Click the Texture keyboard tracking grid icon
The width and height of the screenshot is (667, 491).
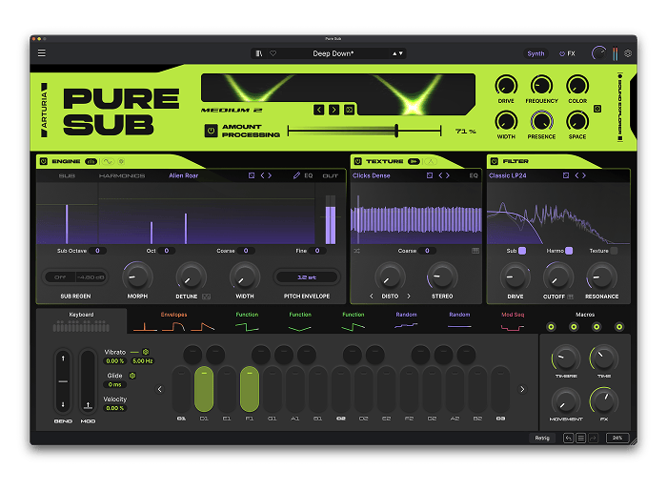475,251
